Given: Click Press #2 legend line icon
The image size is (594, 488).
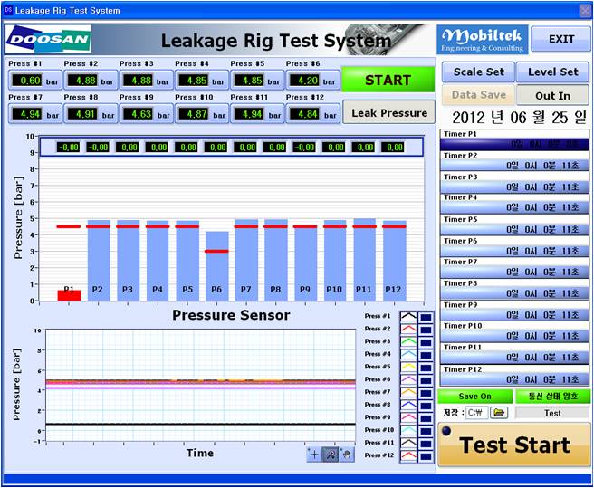Looking at the screenshot, I should tap(408, 329).
